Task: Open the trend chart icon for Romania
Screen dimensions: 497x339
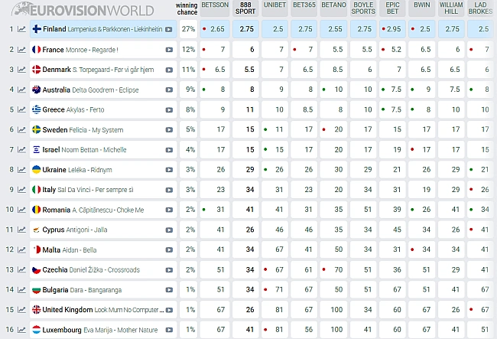Action: coord(21,210)
